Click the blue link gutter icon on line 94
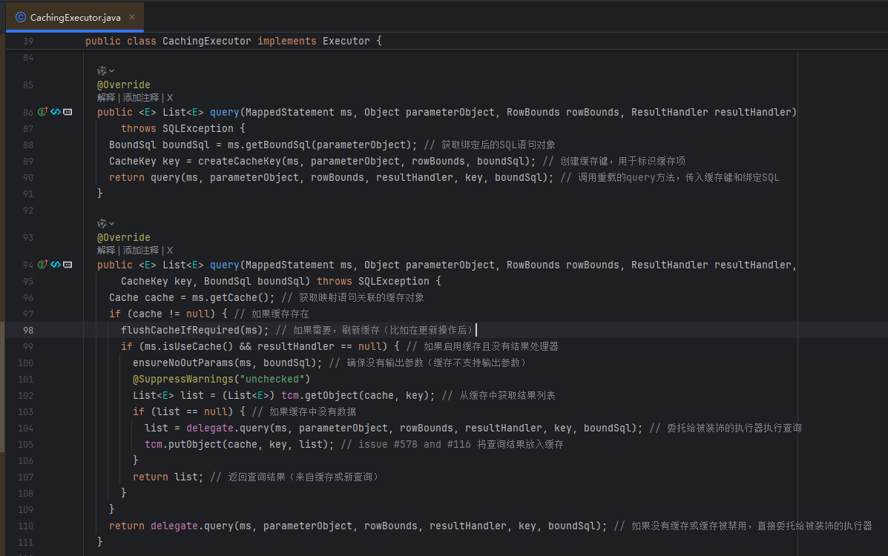 (x=56, y=265)
